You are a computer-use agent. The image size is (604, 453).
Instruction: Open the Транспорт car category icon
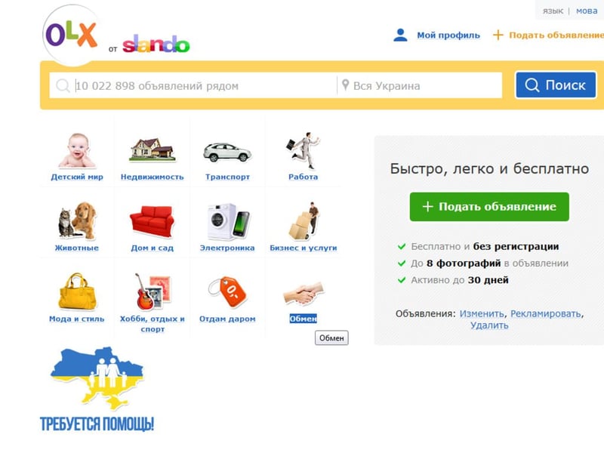pyautogui.click(x=227, y=152)
